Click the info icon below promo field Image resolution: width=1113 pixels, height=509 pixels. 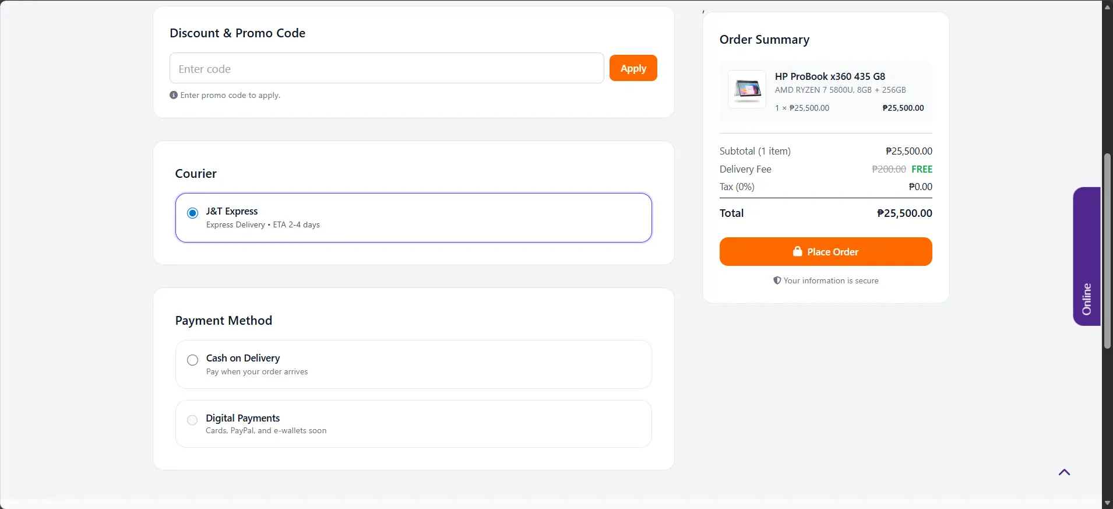tap(174, 95)
